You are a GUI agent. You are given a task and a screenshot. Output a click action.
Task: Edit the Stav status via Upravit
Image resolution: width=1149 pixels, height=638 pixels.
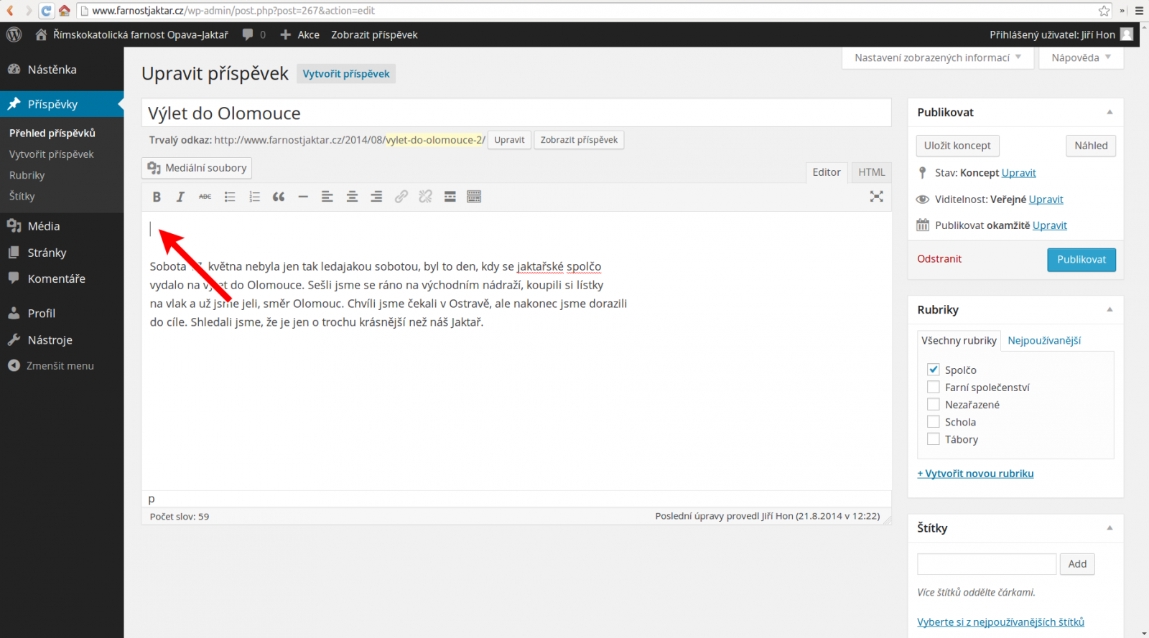click(1019, 173)
